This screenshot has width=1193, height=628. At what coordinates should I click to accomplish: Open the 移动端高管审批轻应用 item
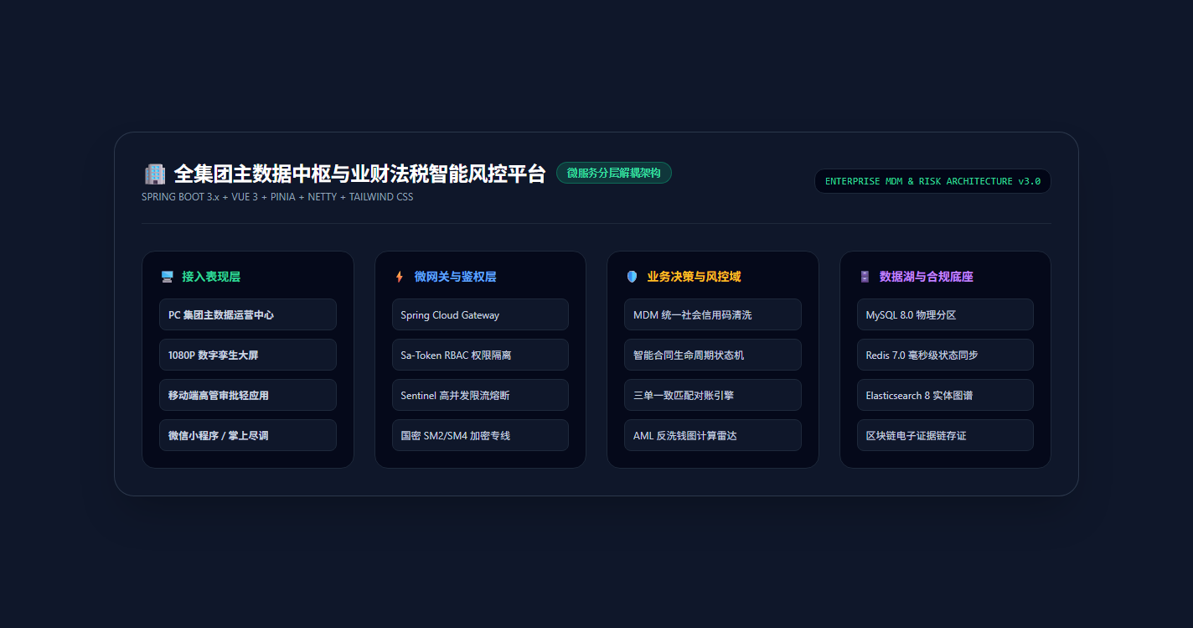tap(248, 395)
